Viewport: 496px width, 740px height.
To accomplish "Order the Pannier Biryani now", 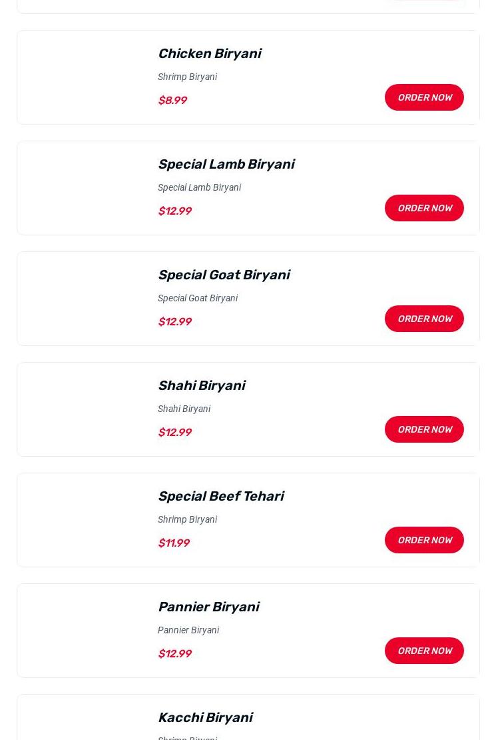I will [x=424, y=651].
